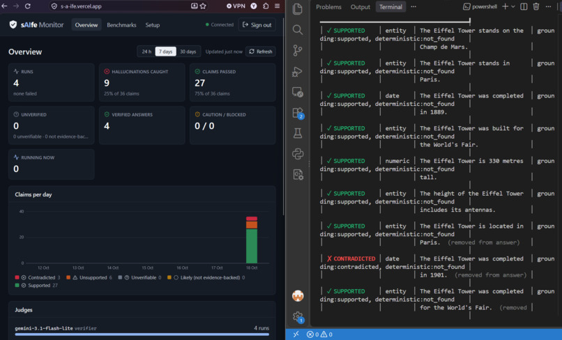Toggle Unverifiable series in chart legend
Image resolution: width=562 pixels, height=340 pixels.
pos(139,277)
